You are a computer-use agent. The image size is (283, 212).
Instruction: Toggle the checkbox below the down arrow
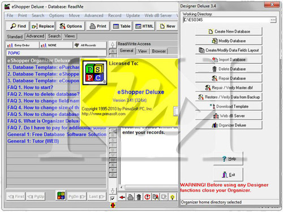point(113,198)
